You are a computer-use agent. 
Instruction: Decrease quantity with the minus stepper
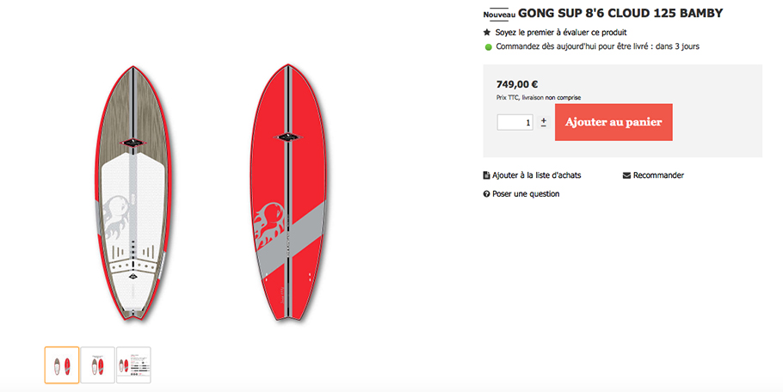pos(543,126)
